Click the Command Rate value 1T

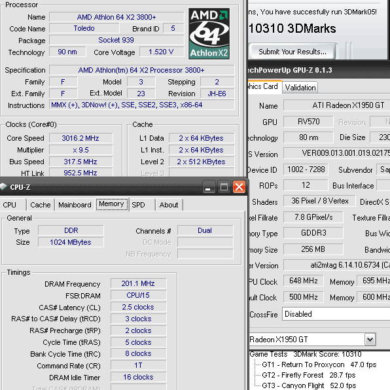coord(138,365)
